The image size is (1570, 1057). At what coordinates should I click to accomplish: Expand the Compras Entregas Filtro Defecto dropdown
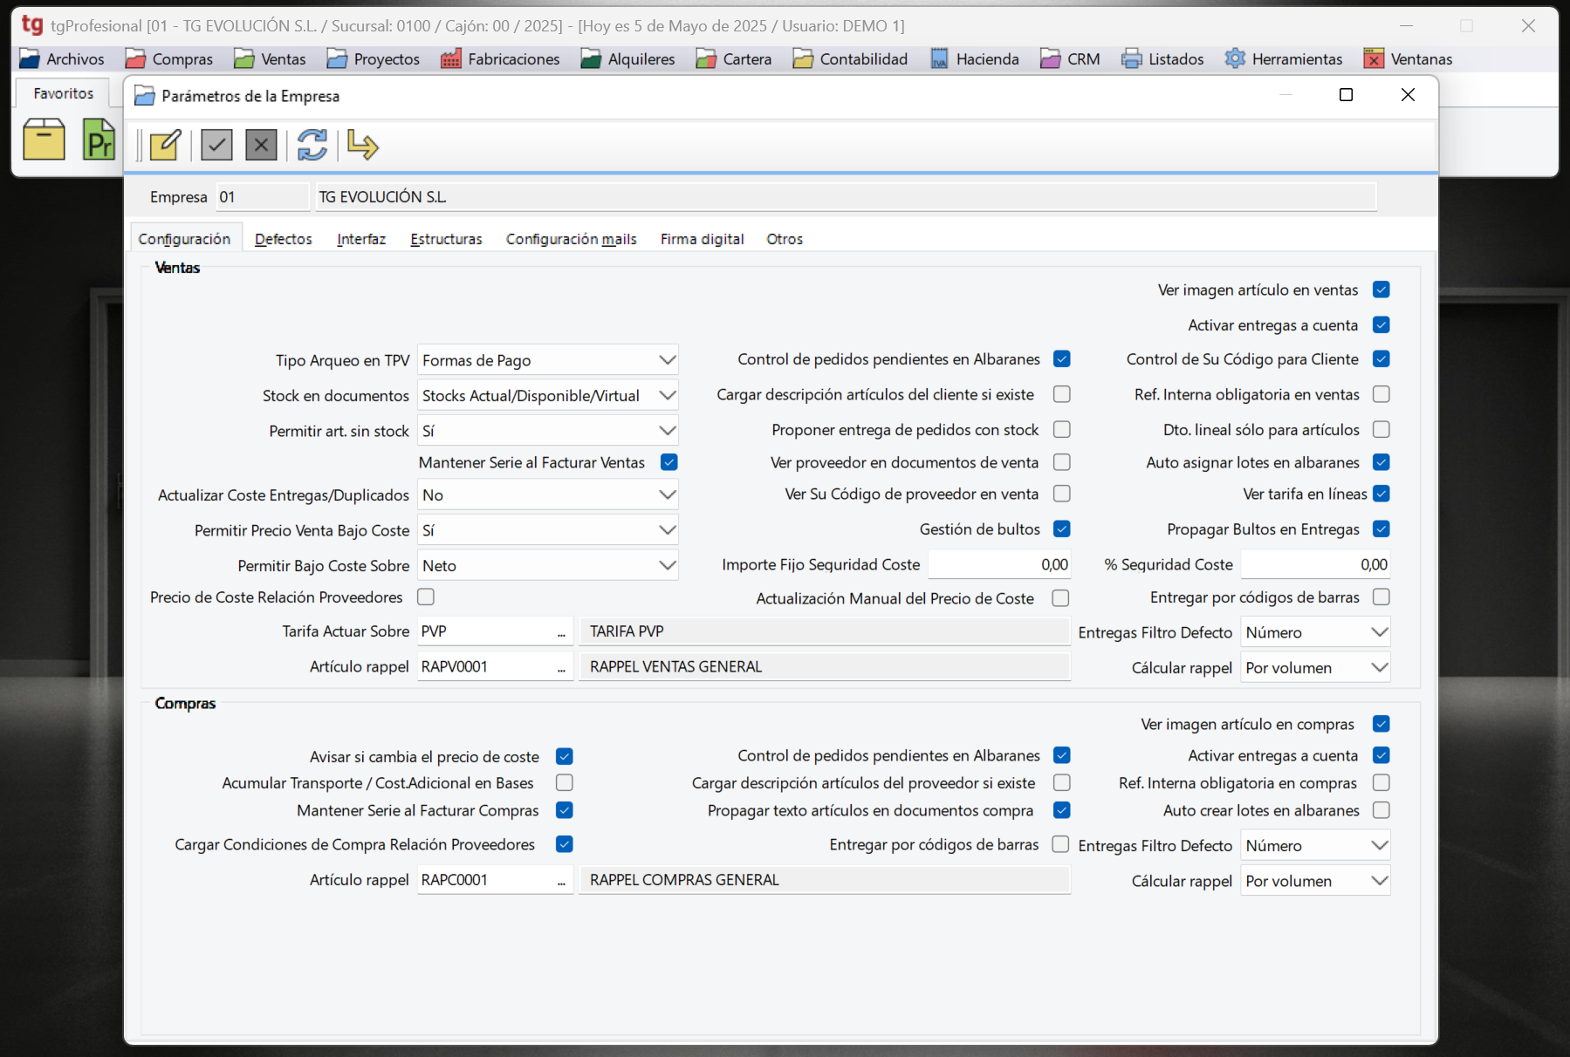(1379, 846)
